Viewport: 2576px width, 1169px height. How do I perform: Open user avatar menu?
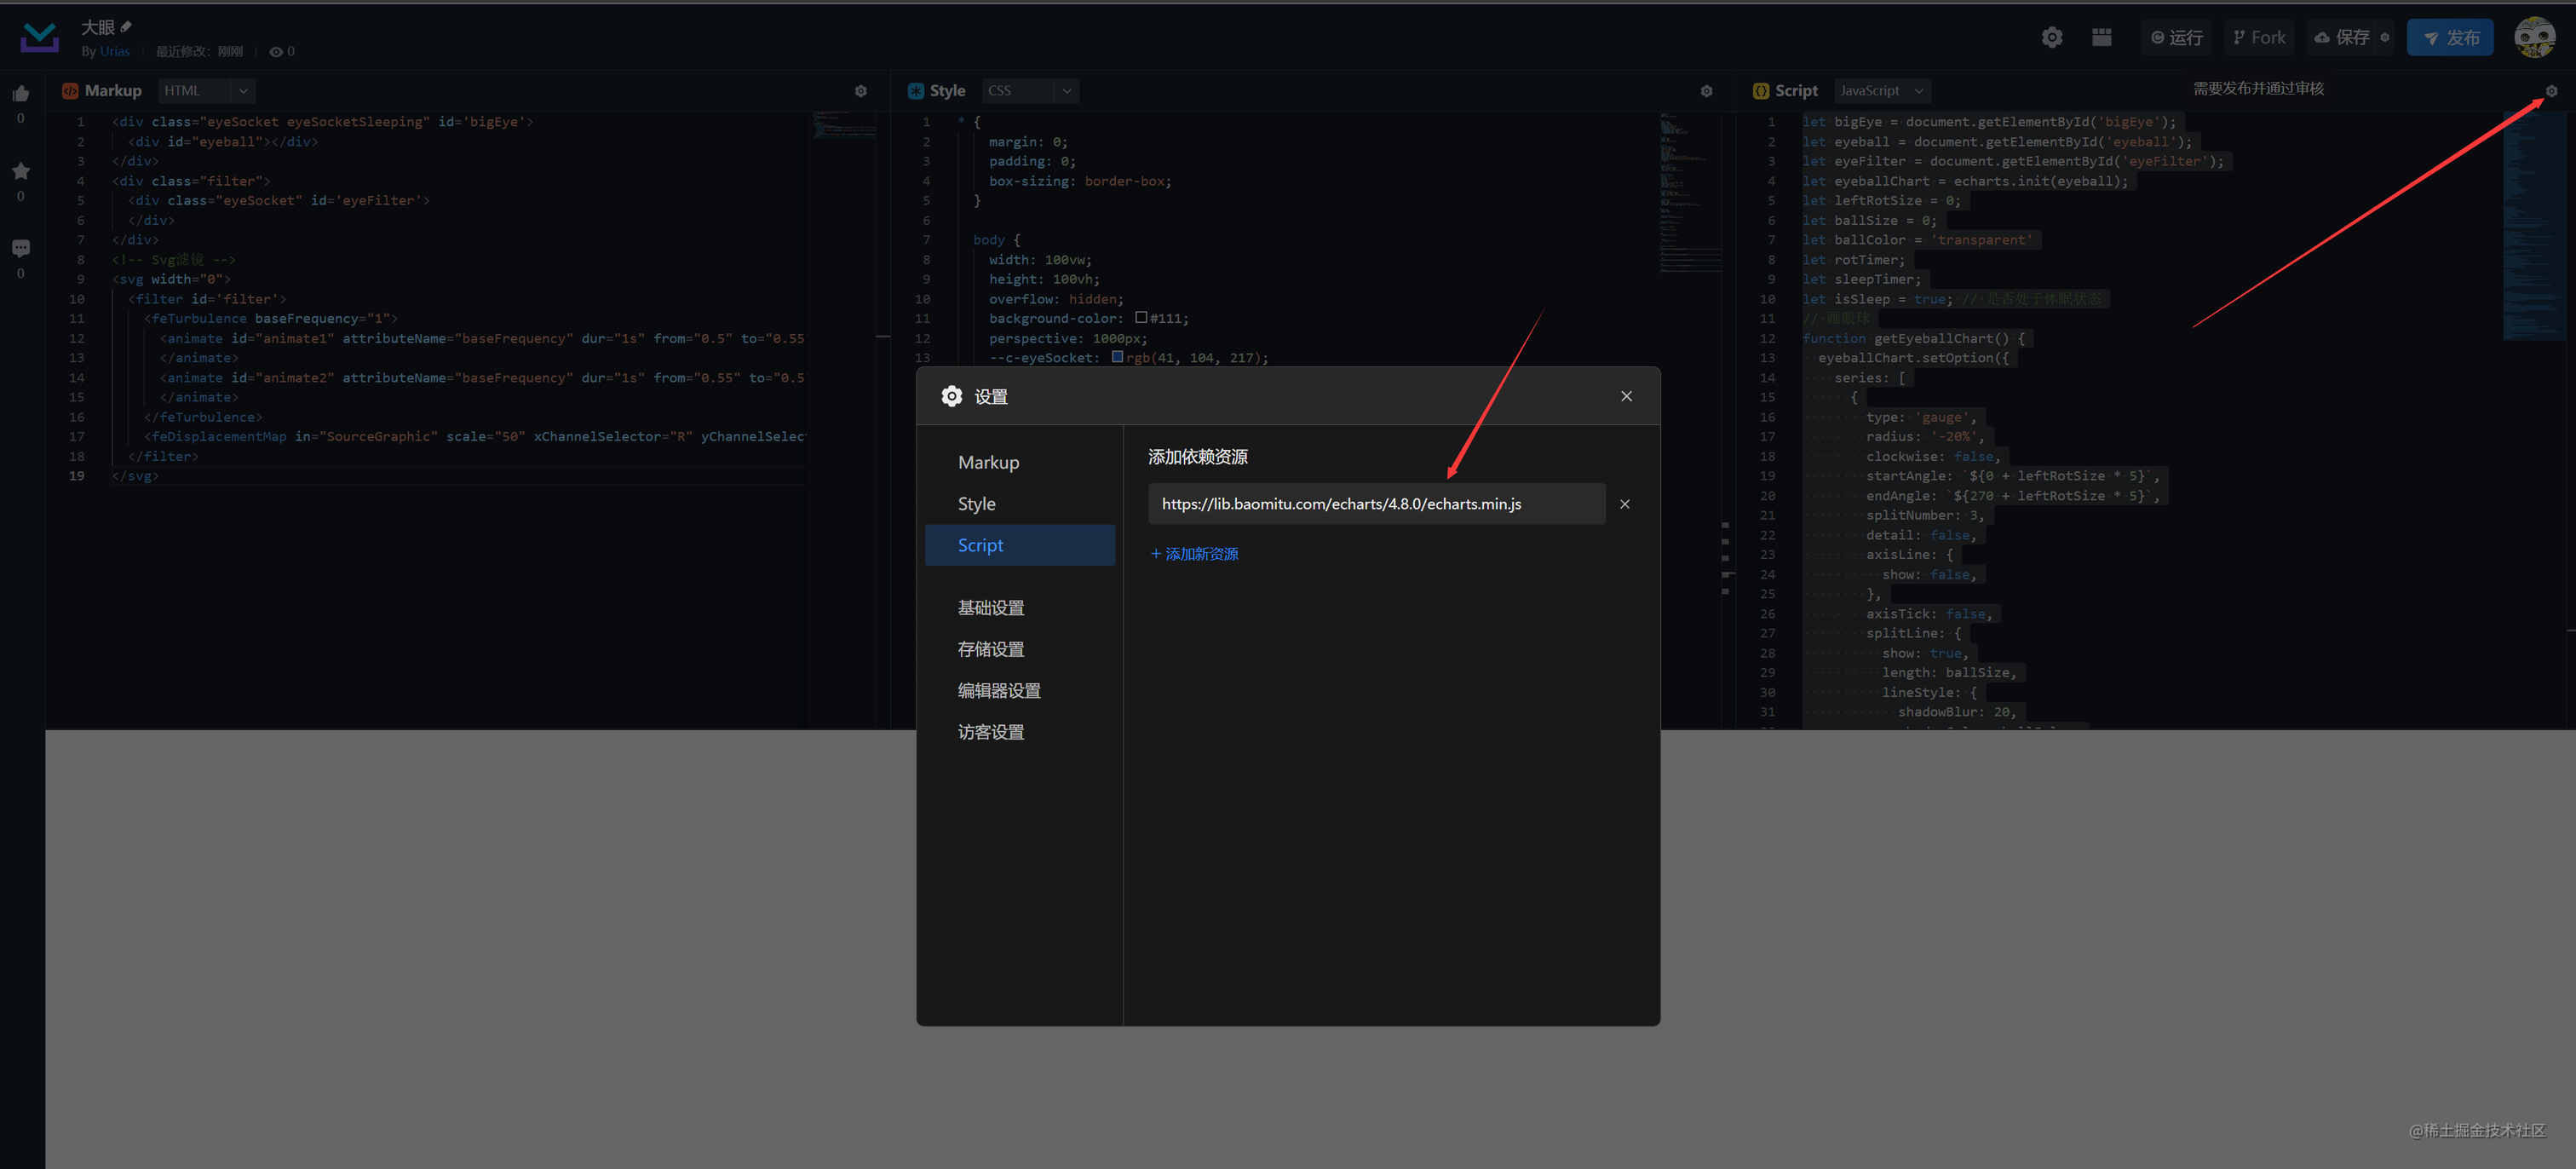point(2535,37)
